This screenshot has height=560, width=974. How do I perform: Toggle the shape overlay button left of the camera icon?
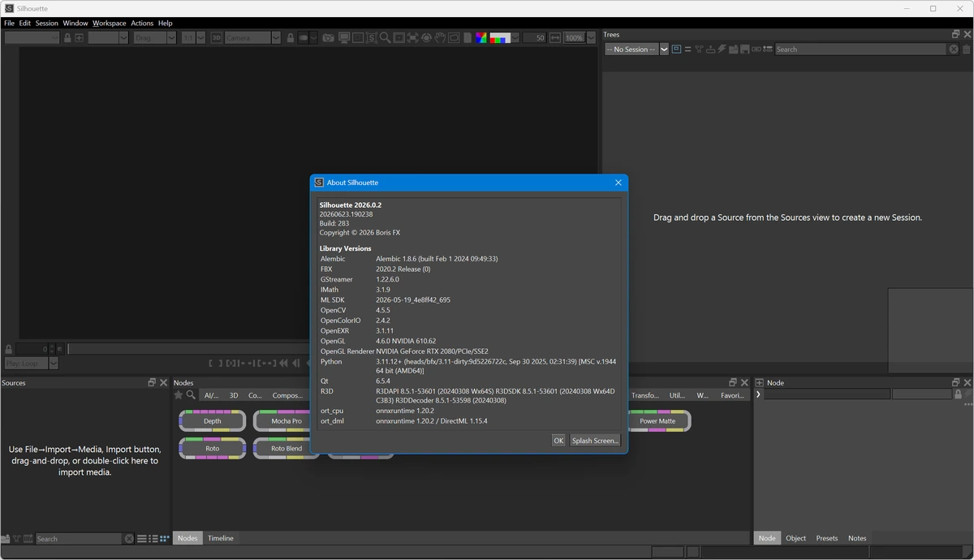point(303,37)
